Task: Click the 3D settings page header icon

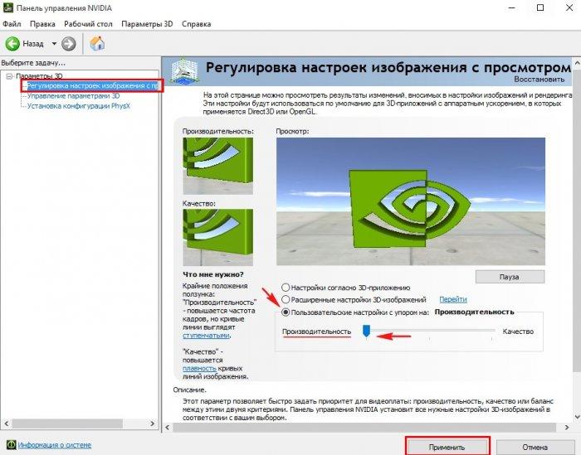Action: [184, 71]
